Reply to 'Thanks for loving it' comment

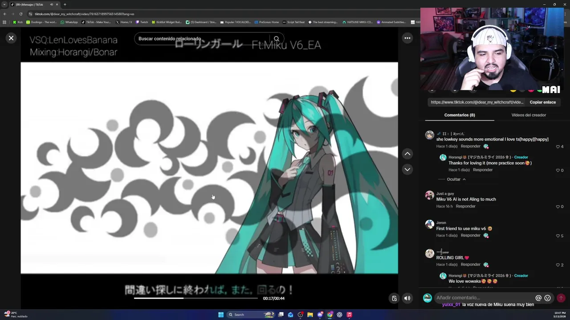coord(483,170)
